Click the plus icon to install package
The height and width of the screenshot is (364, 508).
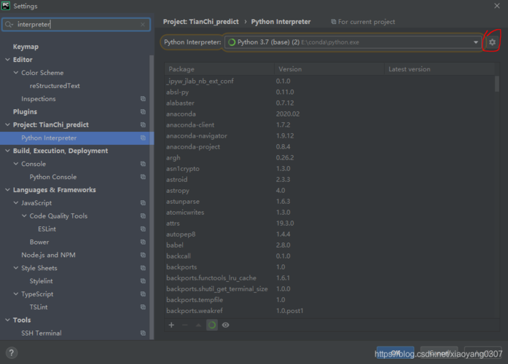(171, 325)
